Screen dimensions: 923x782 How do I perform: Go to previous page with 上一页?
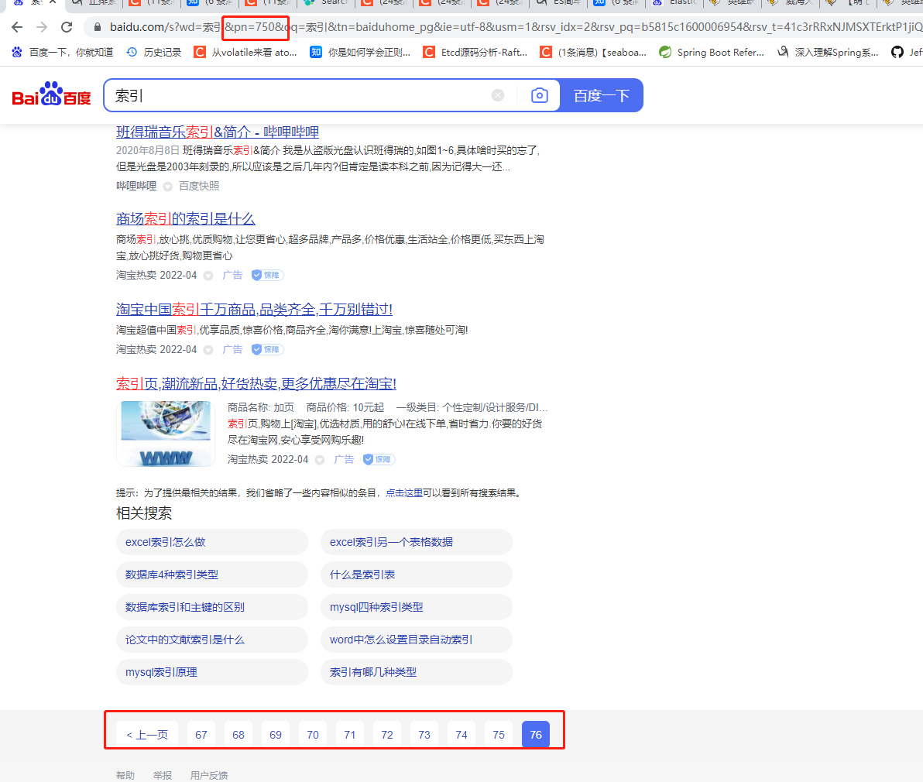147,734
